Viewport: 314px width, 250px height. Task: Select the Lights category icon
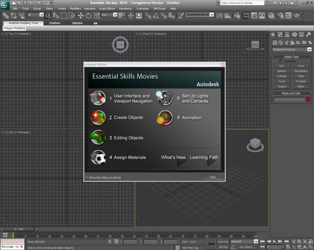pyautogui.click(x=287, y=43)
